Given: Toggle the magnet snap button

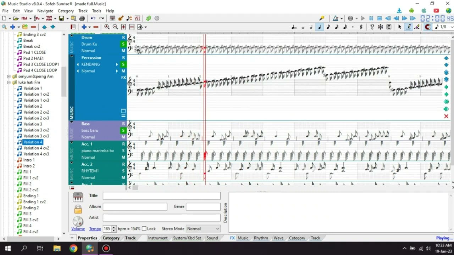Looking at the screenshot, I should [428, 27].
